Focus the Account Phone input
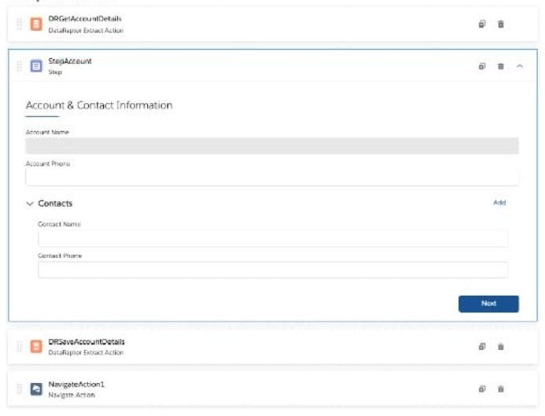Viewport: 545px width, 416px height. coord(271,177)
